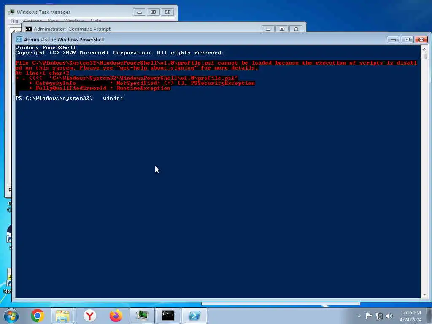Open the volume speaker tray icon

tap(389, 316)
